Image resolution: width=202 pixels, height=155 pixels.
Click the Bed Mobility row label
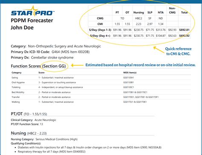[18, 92]
